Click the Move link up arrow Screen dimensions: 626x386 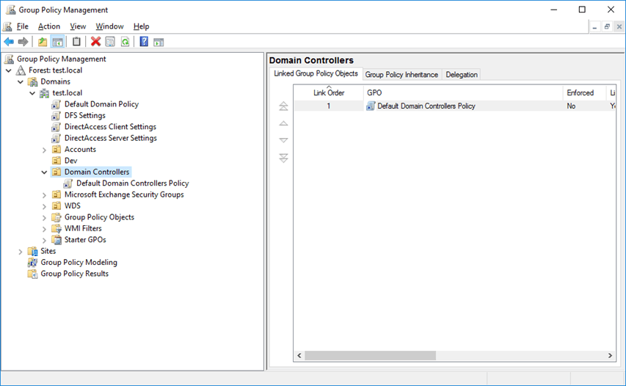coord(283,123)
